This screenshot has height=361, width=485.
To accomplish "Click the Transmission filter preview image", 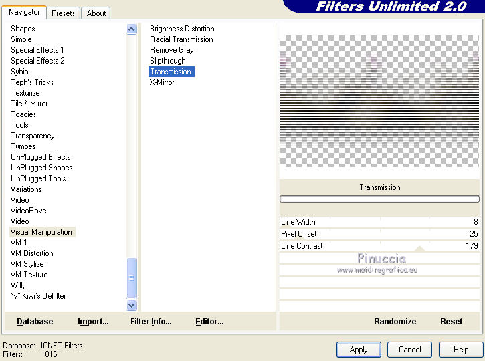I will pyautogui.click(x=379, y=102).
